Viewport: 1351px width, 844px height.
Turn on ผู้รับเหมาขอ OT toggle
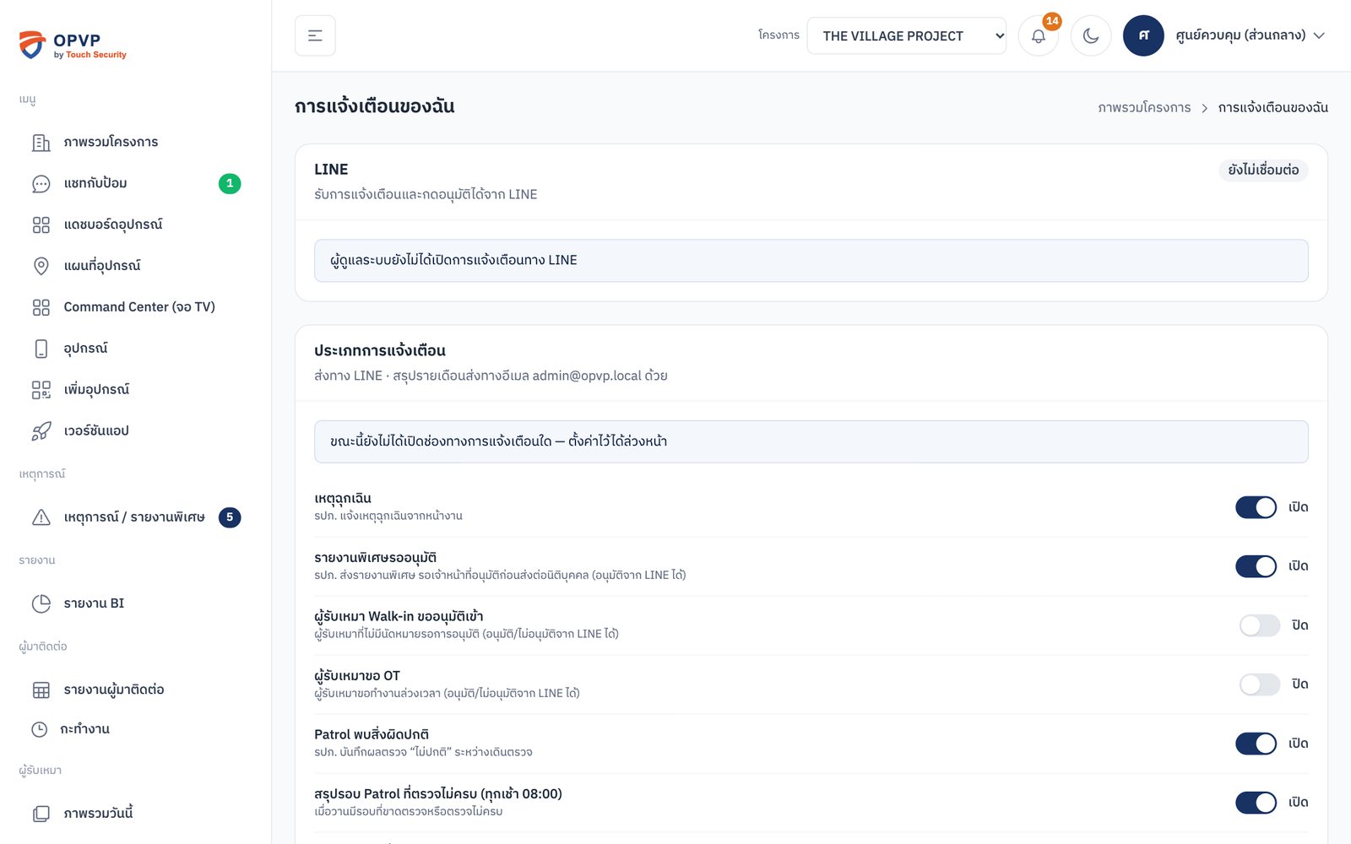point(1260,684)
